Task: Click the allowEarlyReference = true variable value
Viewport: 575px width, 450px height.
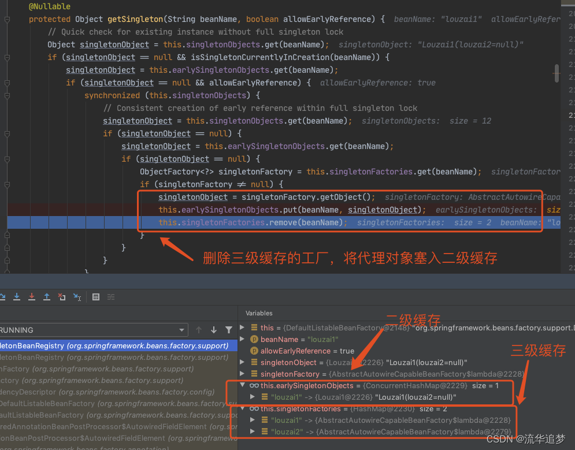Action: point(347,351)
